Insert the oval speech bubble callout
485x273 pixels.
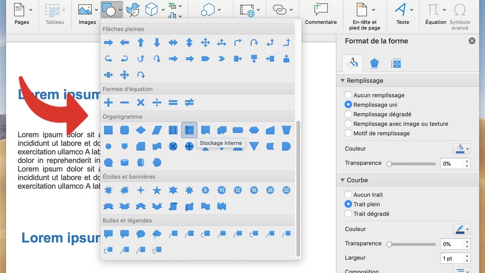[141, 234]
